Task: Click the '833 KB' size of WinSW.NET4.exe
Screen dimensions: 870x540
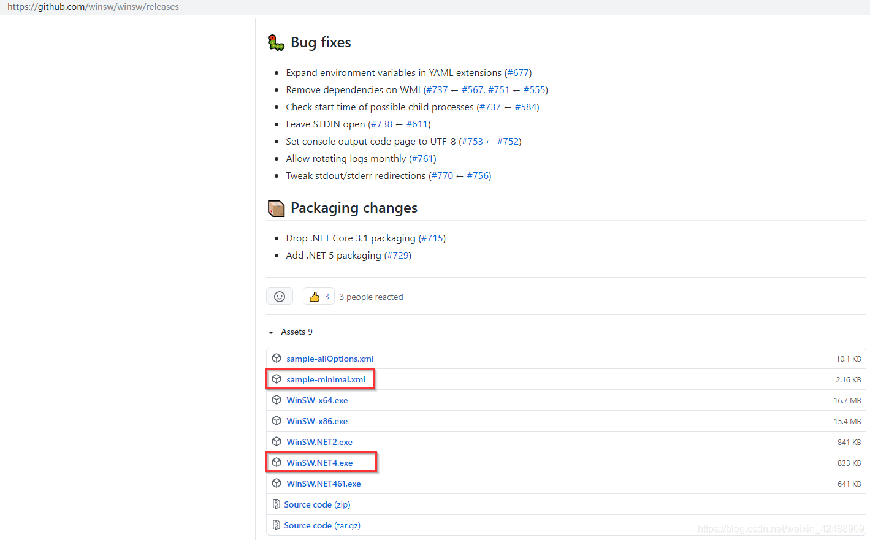Action: 849,463
